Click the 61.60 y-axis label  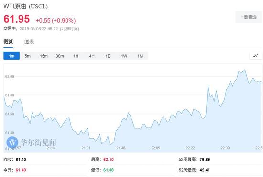10,114
